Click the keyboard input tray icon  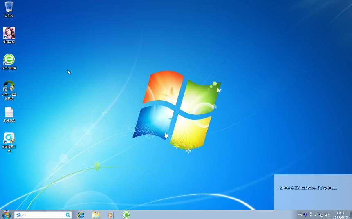pos(300,215)
